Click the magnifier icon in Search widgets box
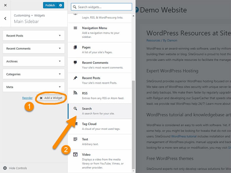 pyautogui.click(x=75, y=7)
